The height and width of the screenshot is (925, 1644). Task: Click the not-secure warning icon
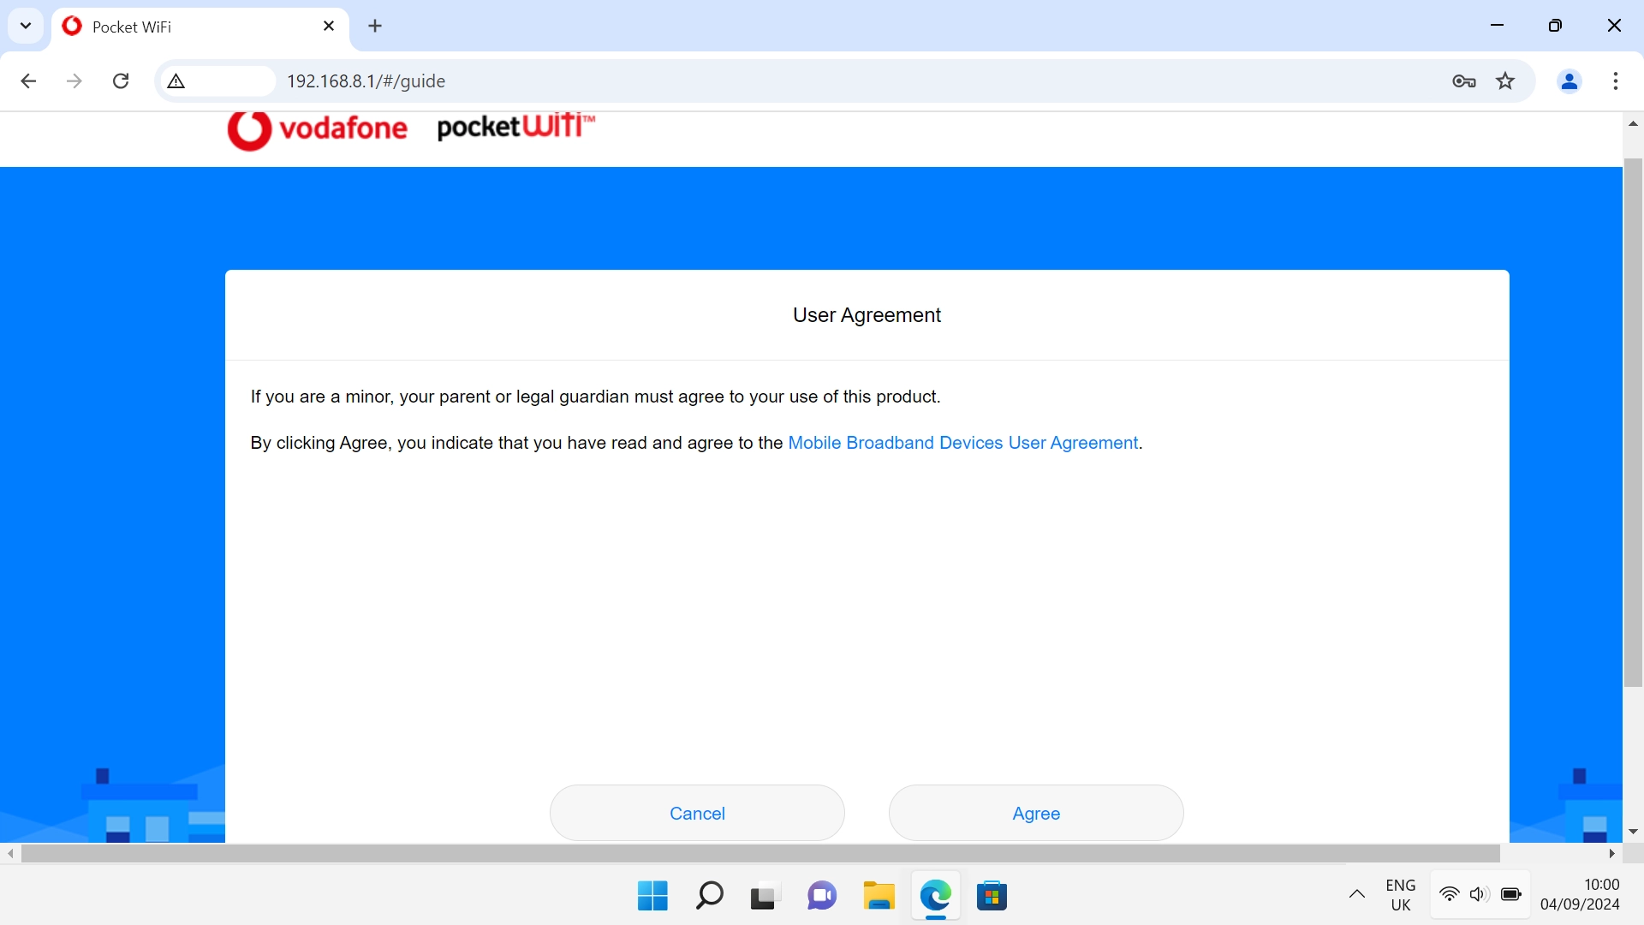click(176, 81)
